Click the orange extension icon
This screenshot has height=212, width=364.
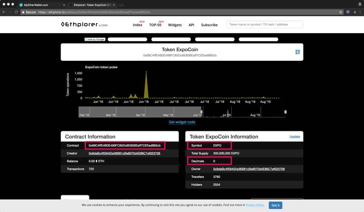tap(354, 12)
